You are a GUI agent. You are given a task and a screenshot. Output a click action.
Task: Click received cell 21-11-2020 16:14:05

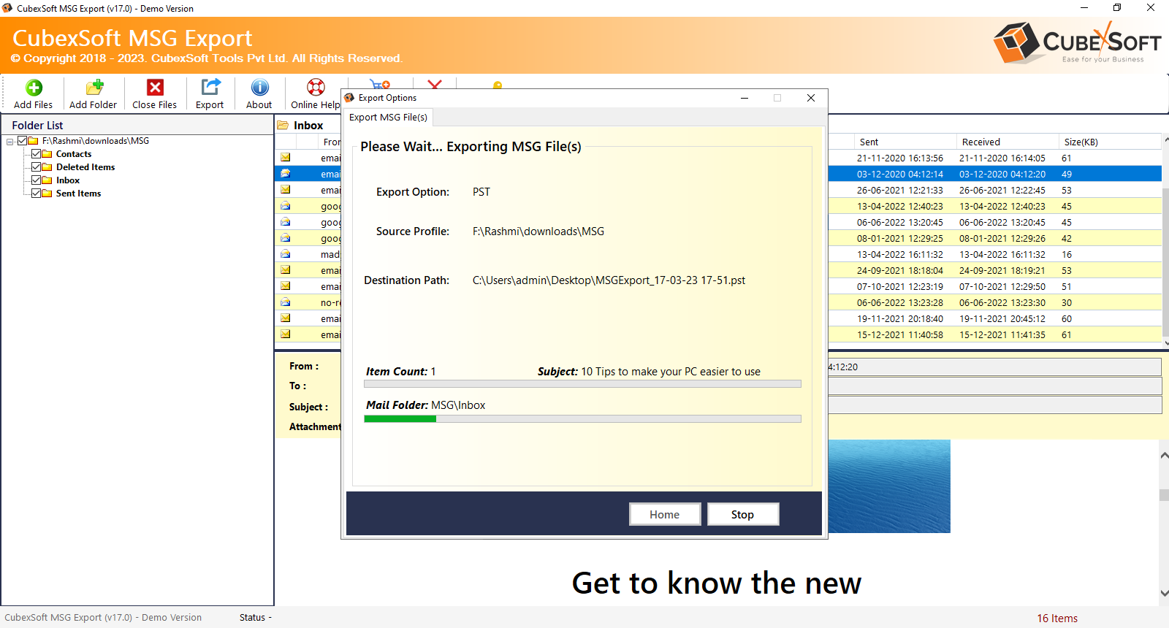coord(1002,158)
